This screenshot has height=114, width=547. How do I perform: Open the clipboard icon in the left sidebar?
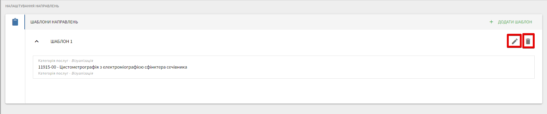15,22
